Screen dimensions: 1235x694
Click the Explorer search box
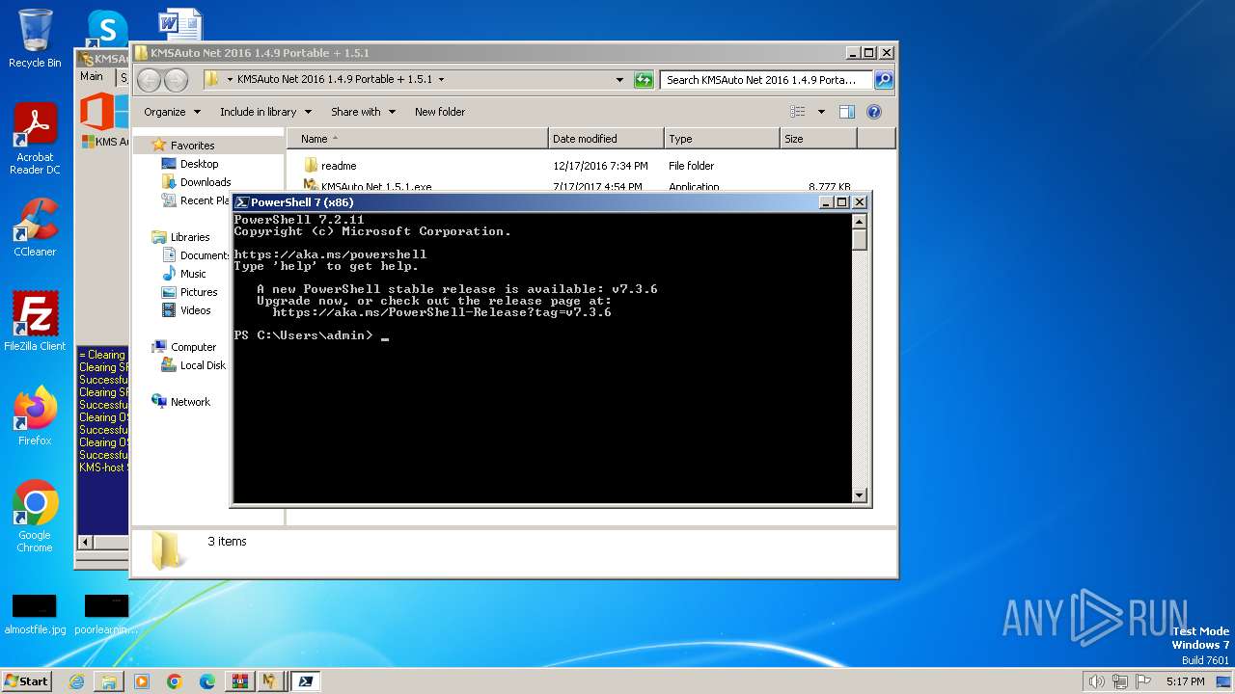[766, 80]
